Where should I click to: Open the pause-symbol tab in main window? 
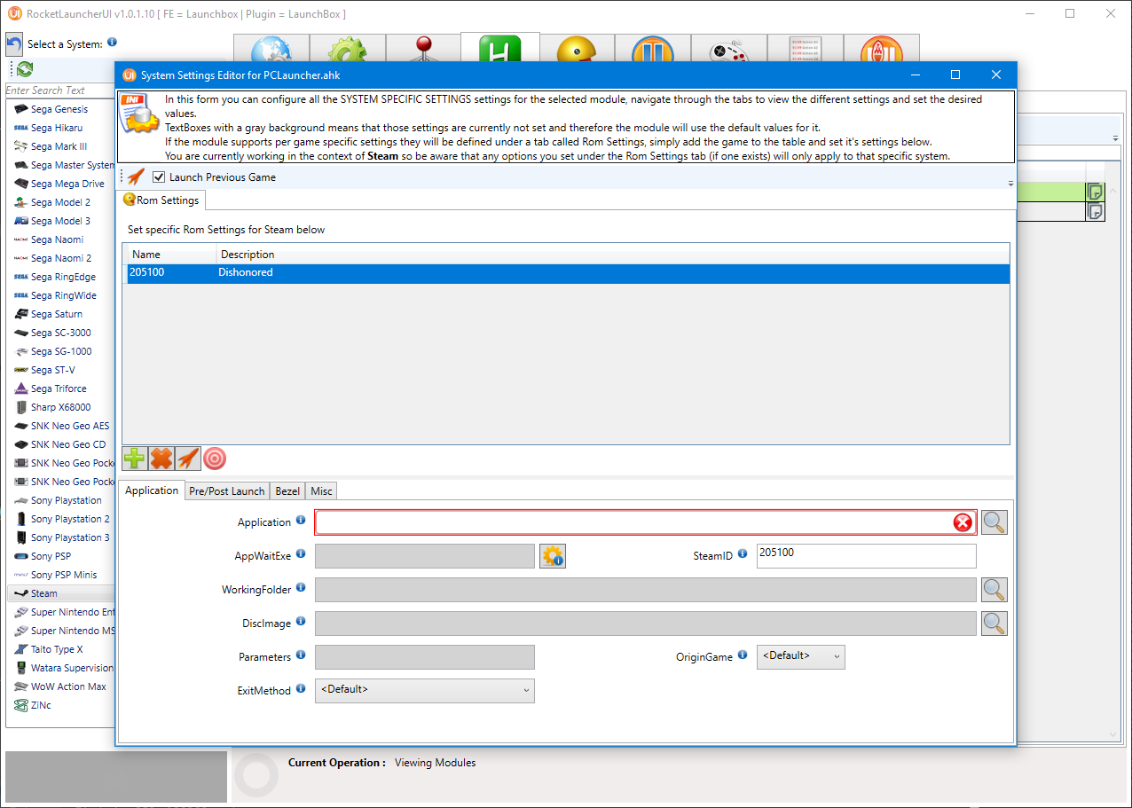point(653,50)
